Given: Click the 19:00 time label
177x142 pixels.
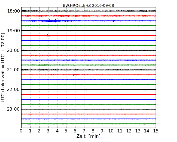Looking at the screenshot, I should (13, 31).
